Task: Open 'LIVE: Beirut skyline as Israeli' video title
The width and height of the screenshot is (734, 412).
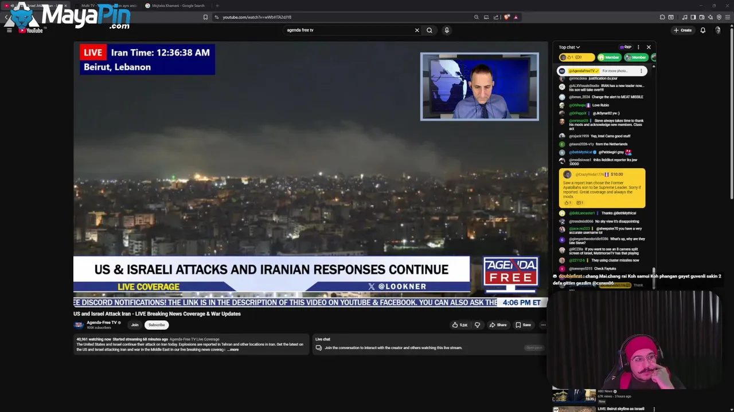Action: point(620,409)
